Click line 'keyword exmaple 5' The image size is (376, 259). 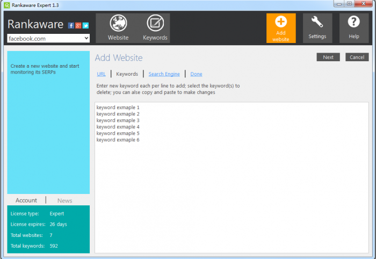(118, 133)
